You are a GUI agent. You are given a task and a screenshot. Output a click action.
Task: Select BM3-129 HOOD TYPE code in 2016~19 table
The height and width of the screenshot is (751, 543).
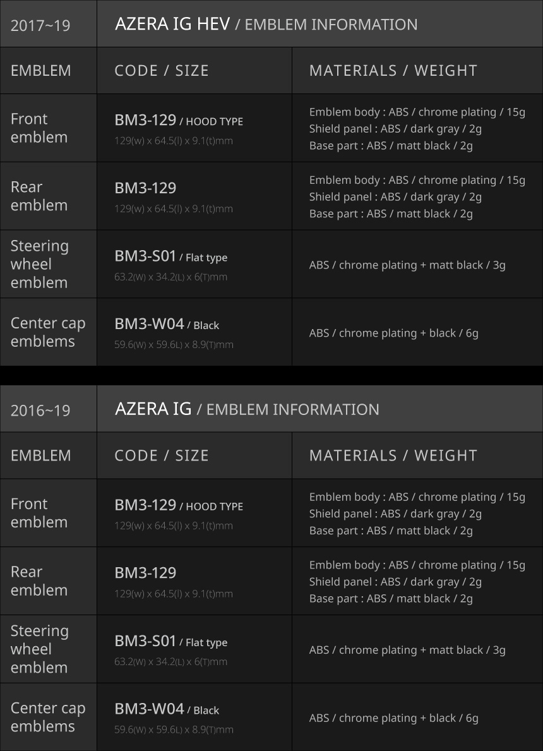pos(178,505)
